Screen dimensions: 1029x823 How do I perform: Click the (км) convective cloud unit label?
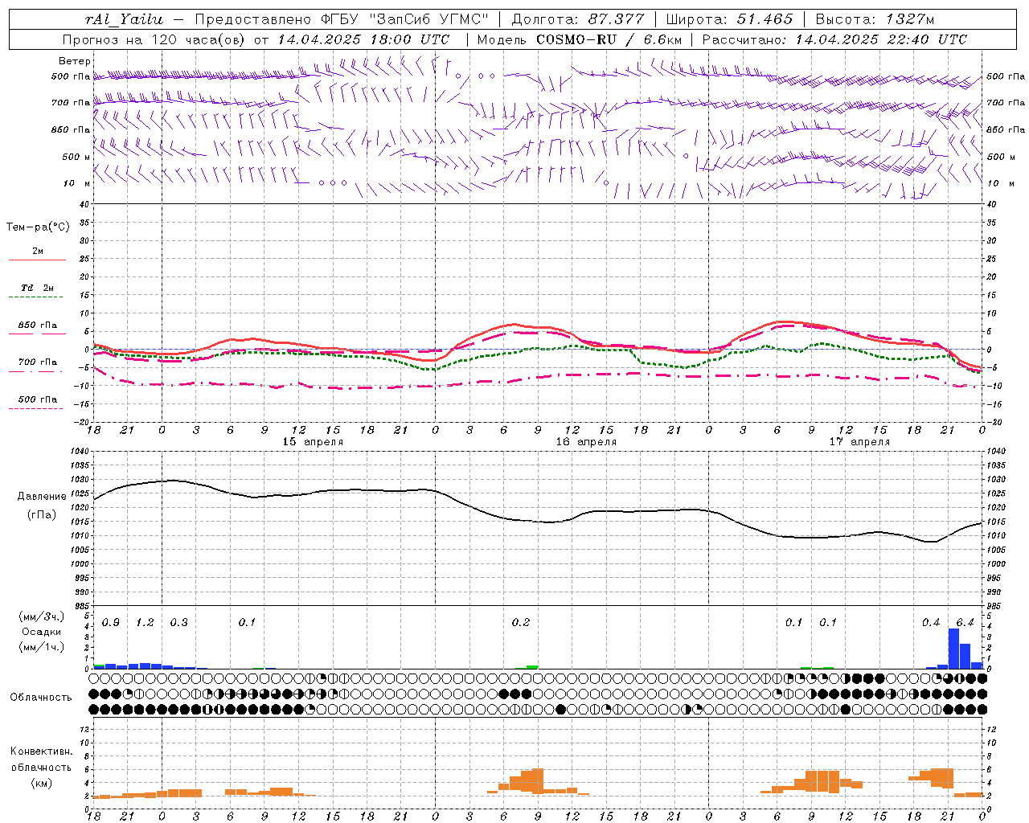tap(41, 783)
